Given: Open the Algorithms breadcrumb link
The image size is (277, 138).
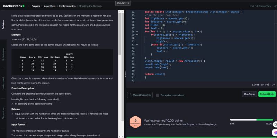Looking at the screenshot, I should pyautogui.click(x=50, y=6).
